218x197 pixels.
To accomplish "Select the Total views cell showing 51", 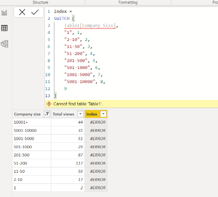I will pyautogui.click(x=68, y=138).
